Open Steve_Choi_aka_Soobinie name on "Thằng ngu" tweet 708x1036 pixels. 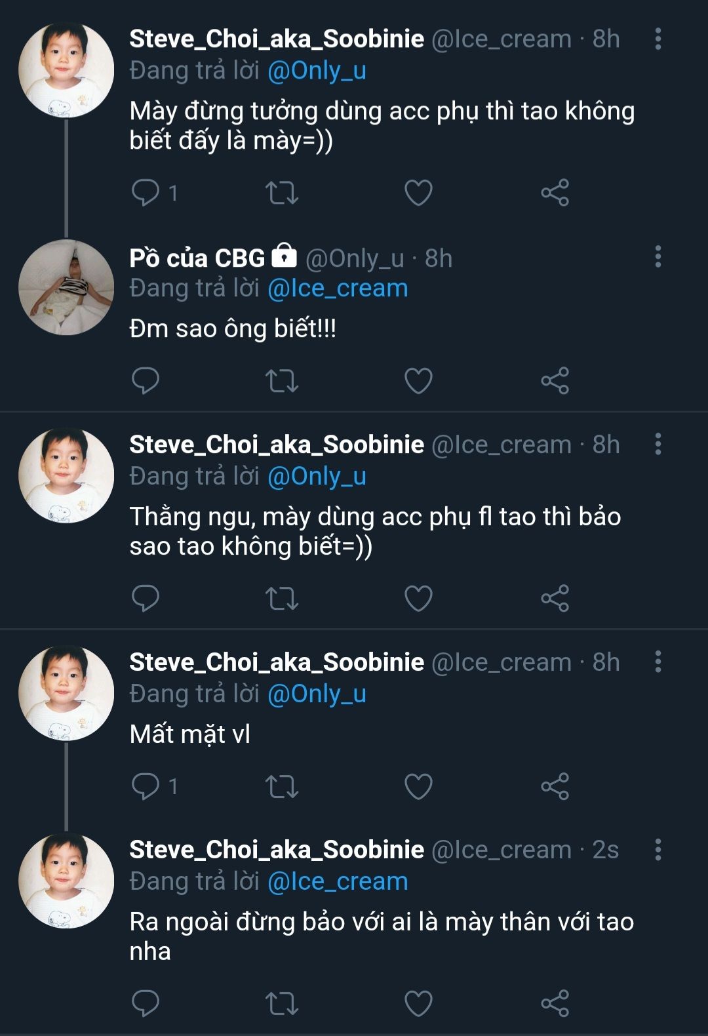coord(277,445)
